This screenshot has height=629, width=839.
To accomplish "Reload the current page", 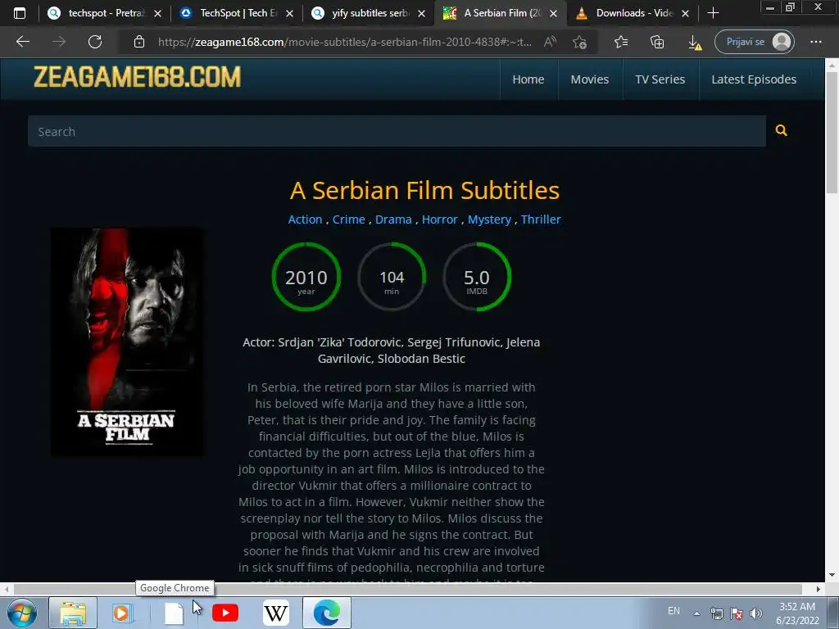I will click(x=95, y=42).
